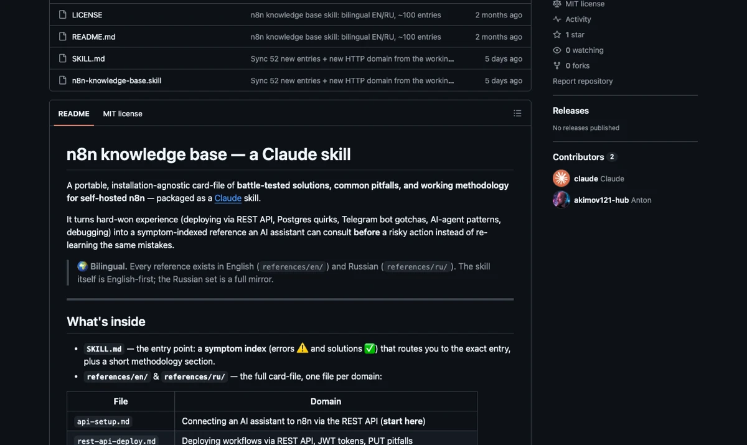This screenshot has width=747, height=445.
Task: Click the green checkmark emoji after solutions
Action: pyautogui.click(x=370, y=349)
